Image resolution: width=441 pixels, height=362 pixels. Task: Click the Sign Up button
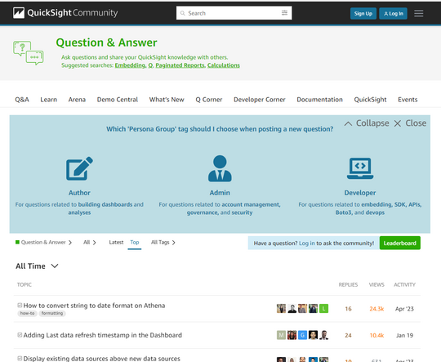363,14
